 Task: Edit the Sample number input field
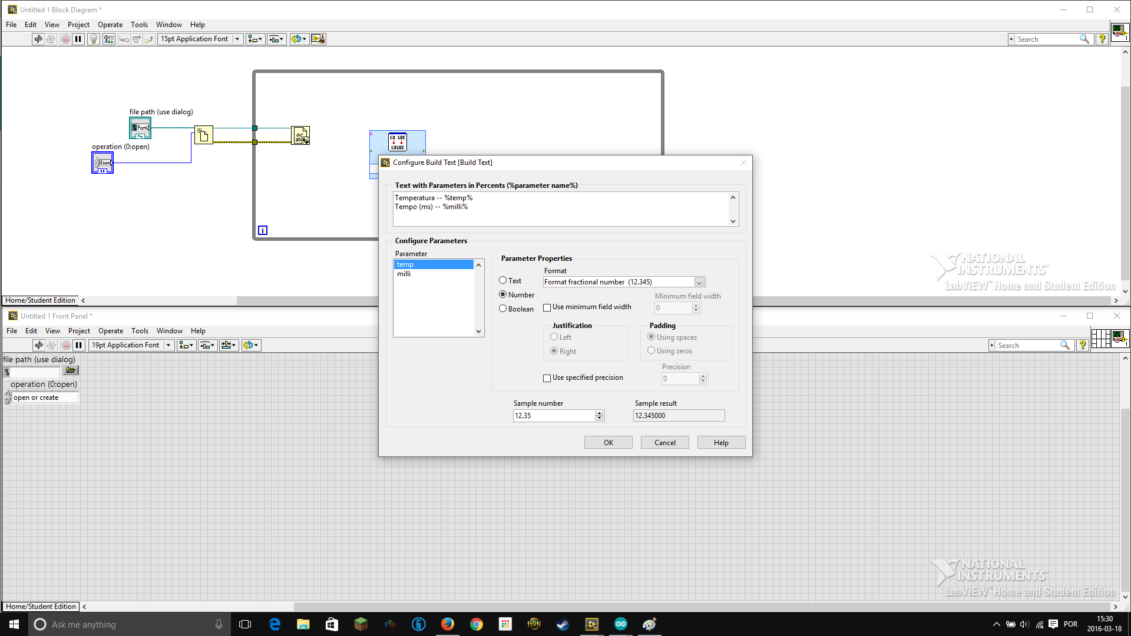[x=554, y=415]
